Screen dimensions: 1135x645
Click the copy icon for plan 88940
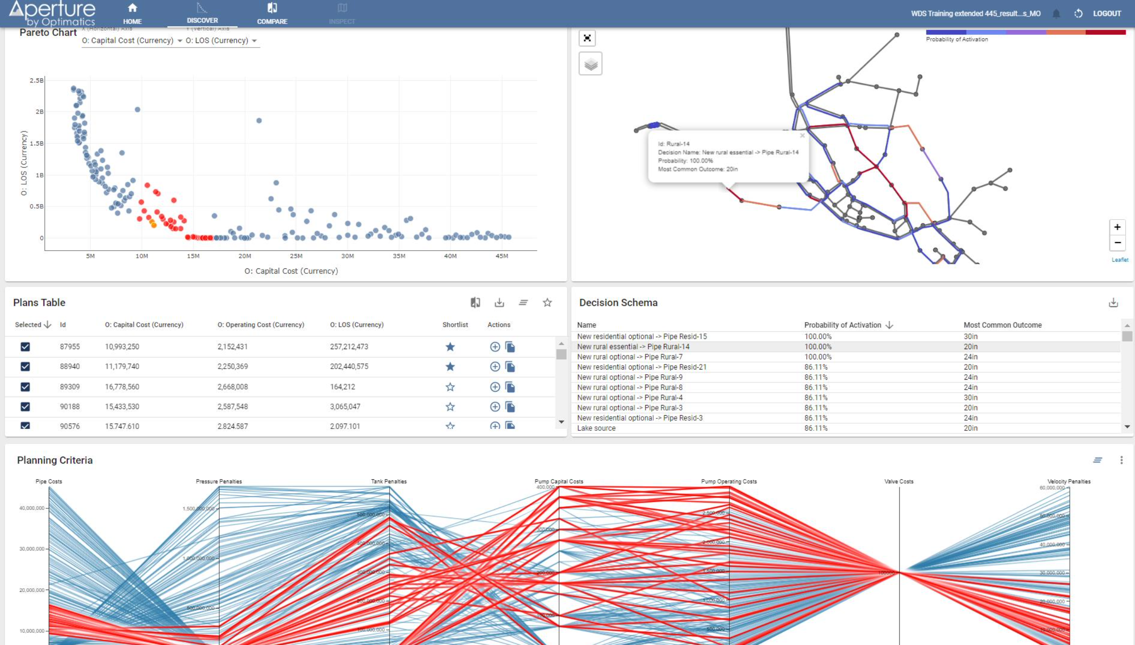tap(510, 367)
